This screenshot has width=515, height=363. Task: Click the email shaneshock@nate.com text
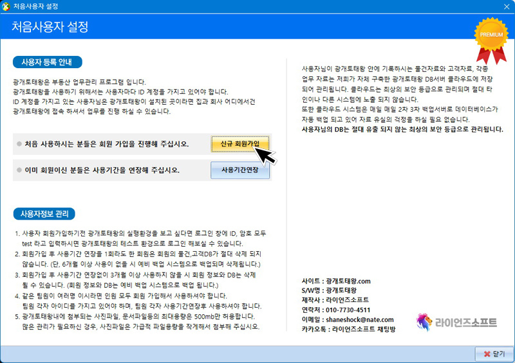(360, 319)
